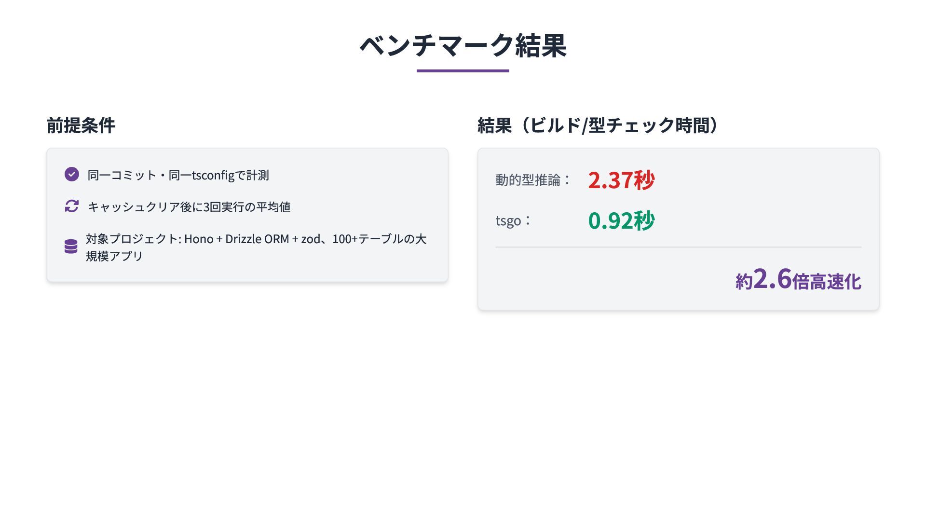
Task: Click the 規模アプリ text on the wrapped line
Action: tap(114, 256)
